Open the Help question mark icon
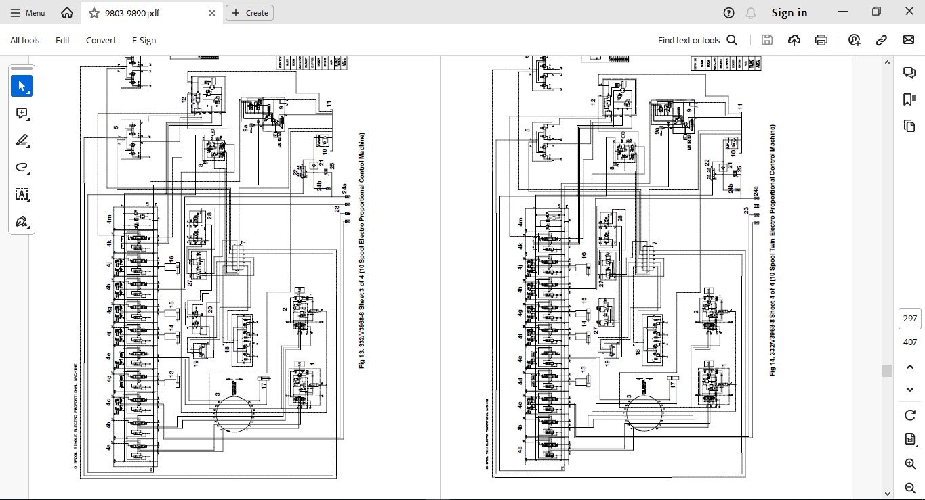Viewport: 925px width, 500px height. 728,12
